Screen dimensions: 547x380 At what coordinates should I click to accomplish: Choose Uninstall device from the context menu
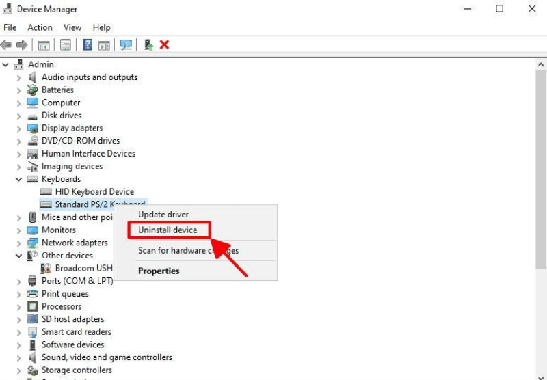pos(168,230)
